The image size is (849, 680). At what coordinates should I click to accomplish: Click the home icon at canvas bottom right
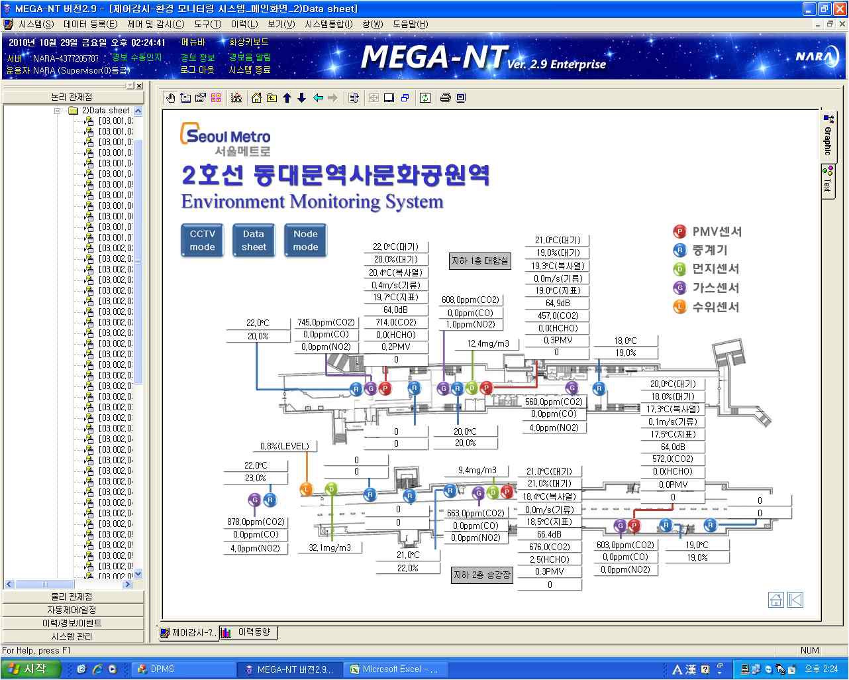(x=776, y=600)
